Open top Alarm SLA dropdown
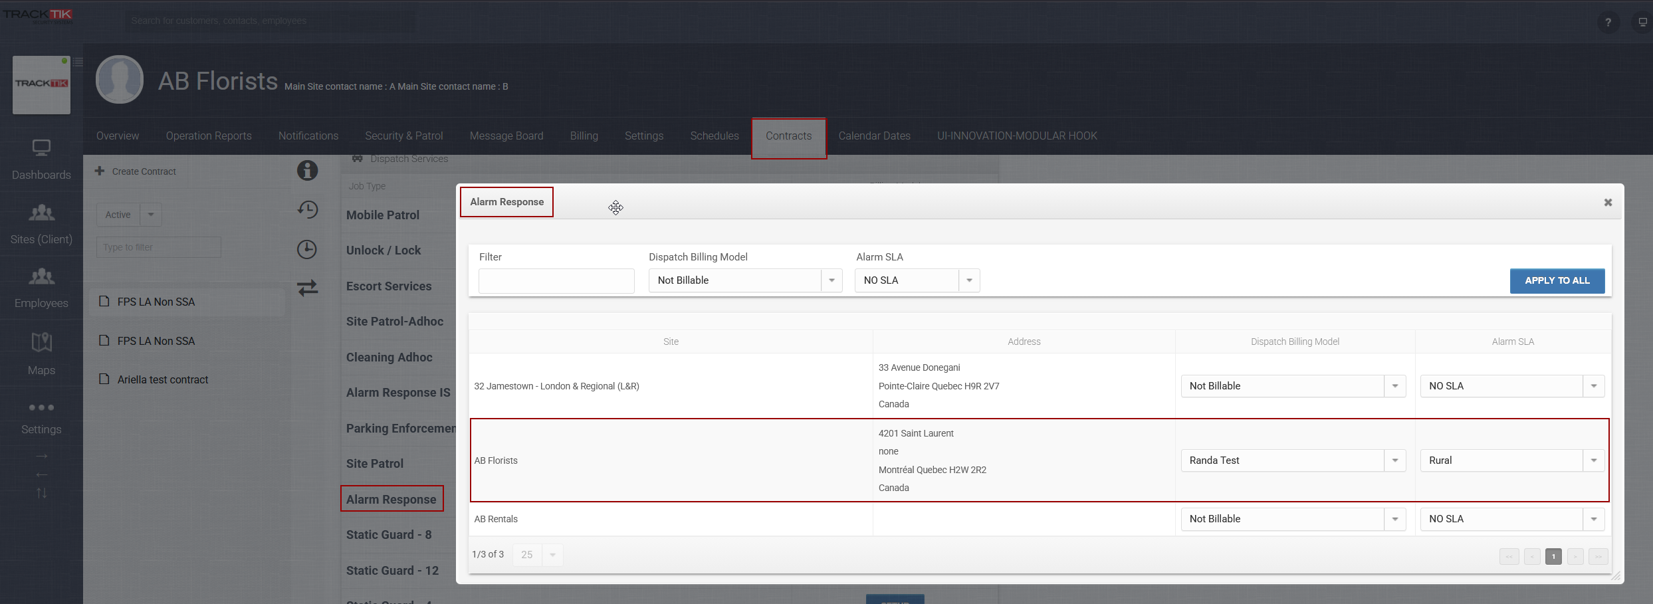 pyautogui.click(x=917, y=280)
